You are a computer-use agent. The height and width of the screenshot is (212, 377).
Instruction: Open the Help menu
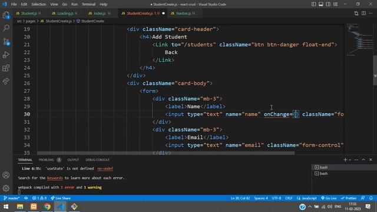(104, 4)
